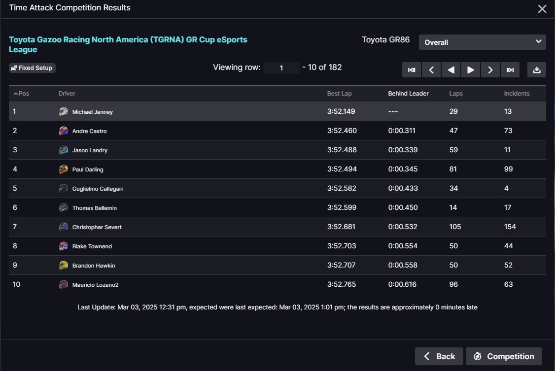Click Paul Darling's helmet icon
Screen dimensions: 555x371
tap(64, 169)
